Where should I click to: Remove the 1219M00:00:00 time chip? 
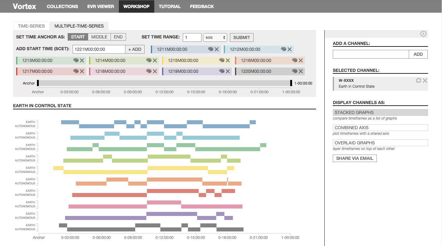228,71
